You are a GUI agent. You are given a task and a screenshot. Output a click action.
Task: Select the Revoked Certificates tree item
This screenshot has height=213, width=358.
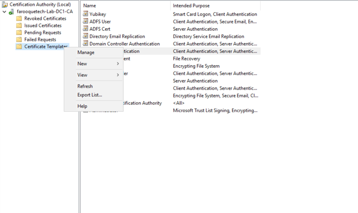click(x=45, y=18)
